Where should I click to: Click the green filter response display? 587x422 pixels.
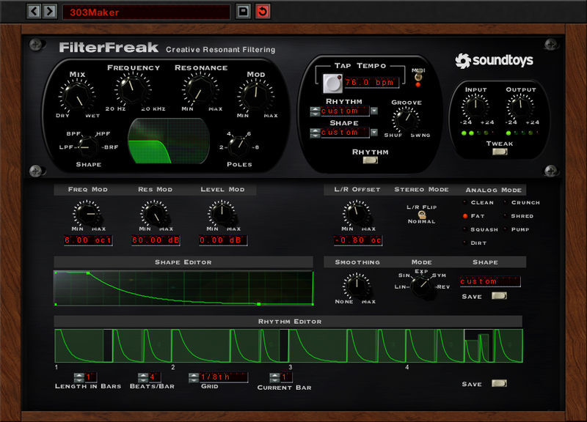coord(169,141)
